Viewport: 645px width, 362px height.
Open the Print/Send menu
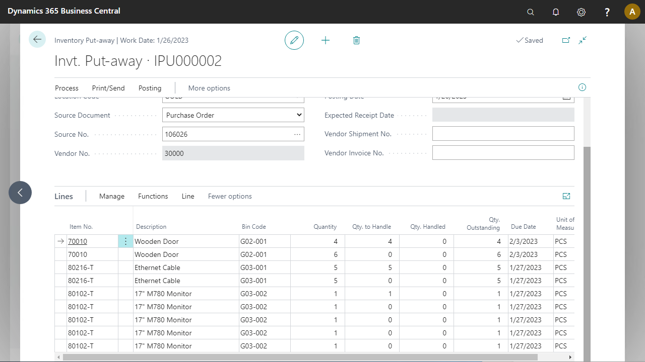tap(108, 88)
